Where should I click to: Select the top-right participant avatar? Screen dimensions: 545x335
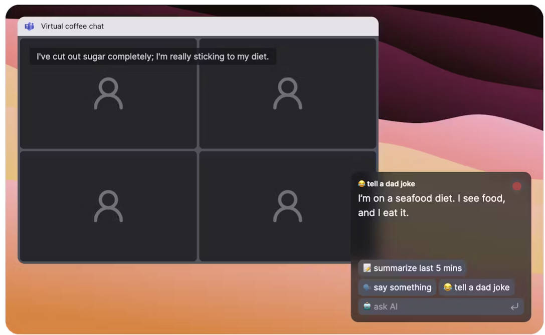pos(287,94)
